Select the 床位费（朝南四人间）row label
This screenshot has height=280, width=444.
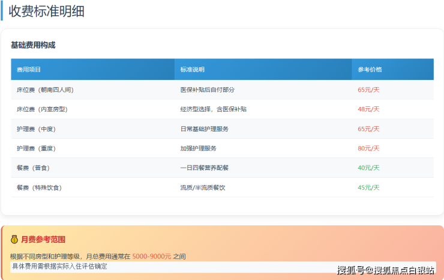point(45,90)
